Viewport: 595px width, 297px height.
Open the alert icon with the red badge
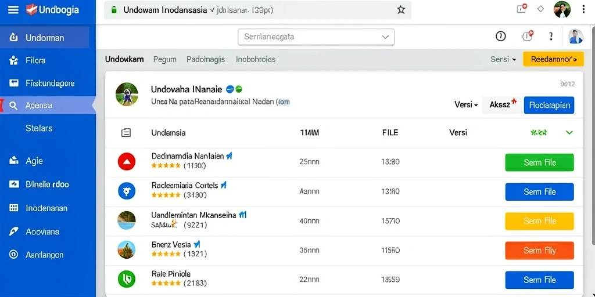coord(527,36)
